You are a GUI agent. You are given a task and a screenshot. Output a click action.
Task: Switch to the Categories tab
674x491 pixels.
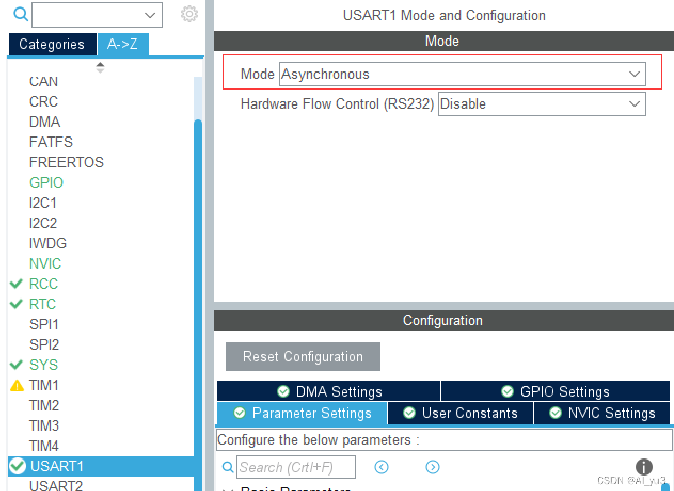pos(52,44)
